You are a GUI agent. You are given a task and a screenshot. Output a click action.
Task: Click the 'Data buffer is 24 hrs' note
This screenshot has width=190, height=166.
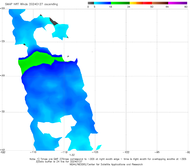click(x=59, y=162)
